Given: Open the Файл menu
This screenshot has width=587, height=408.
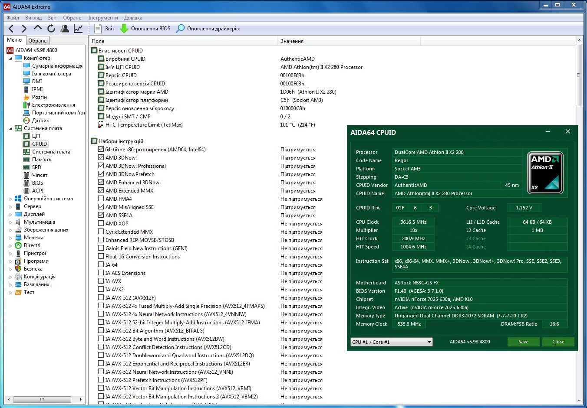Looking at the screenshot, I should pos(13,18).
